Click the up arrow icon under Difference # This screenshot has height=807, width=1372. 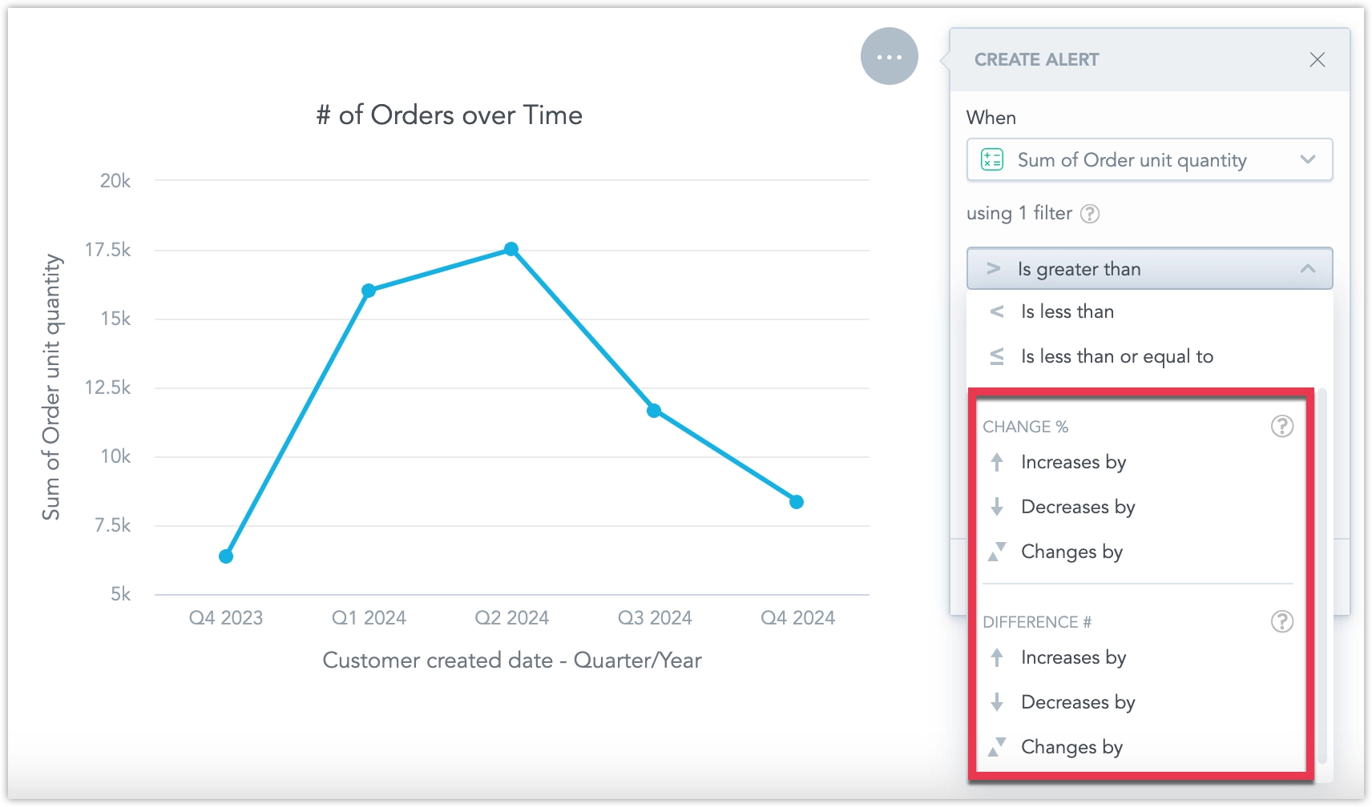point(996,657)
